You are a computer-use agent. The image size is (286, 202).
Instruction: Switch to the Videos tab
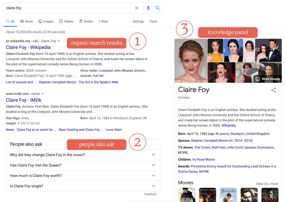[66, 21]
